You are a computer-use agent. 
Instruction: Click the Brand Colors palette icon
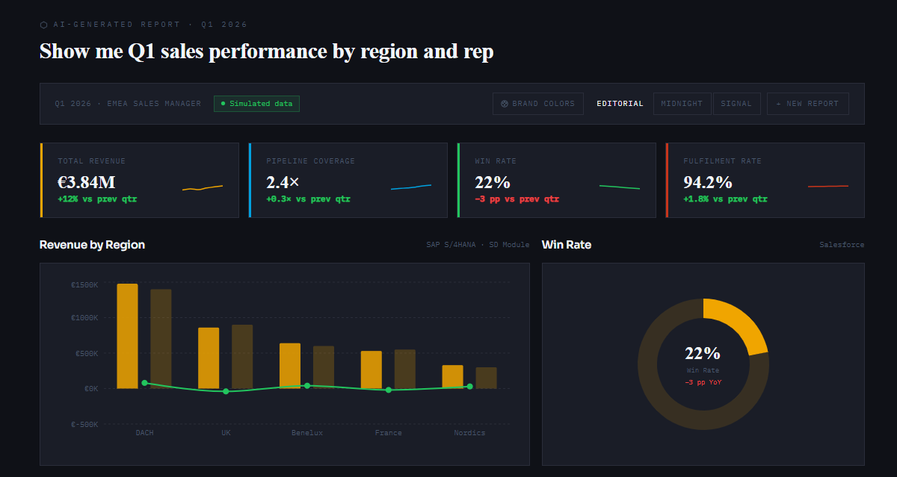pyautogui.click(x=505, y=104)
